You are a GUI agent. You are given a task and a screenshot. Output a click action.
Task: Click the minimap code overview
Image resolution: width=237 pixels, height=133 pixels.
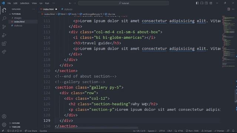pos(228,41)
